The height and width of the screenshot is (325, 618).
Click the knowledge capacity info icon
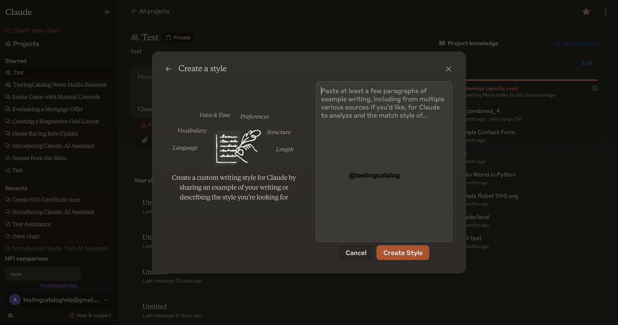[x=595, y=88]
